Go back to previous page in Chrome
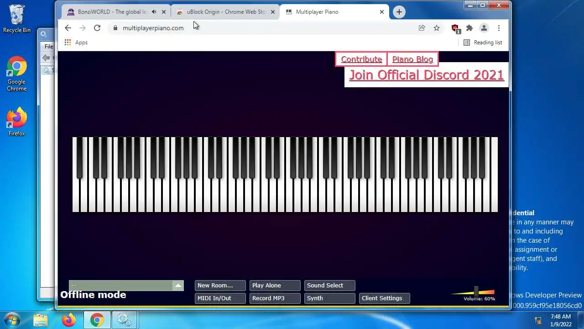Screen dimensions: 584x329 [68, 28]
